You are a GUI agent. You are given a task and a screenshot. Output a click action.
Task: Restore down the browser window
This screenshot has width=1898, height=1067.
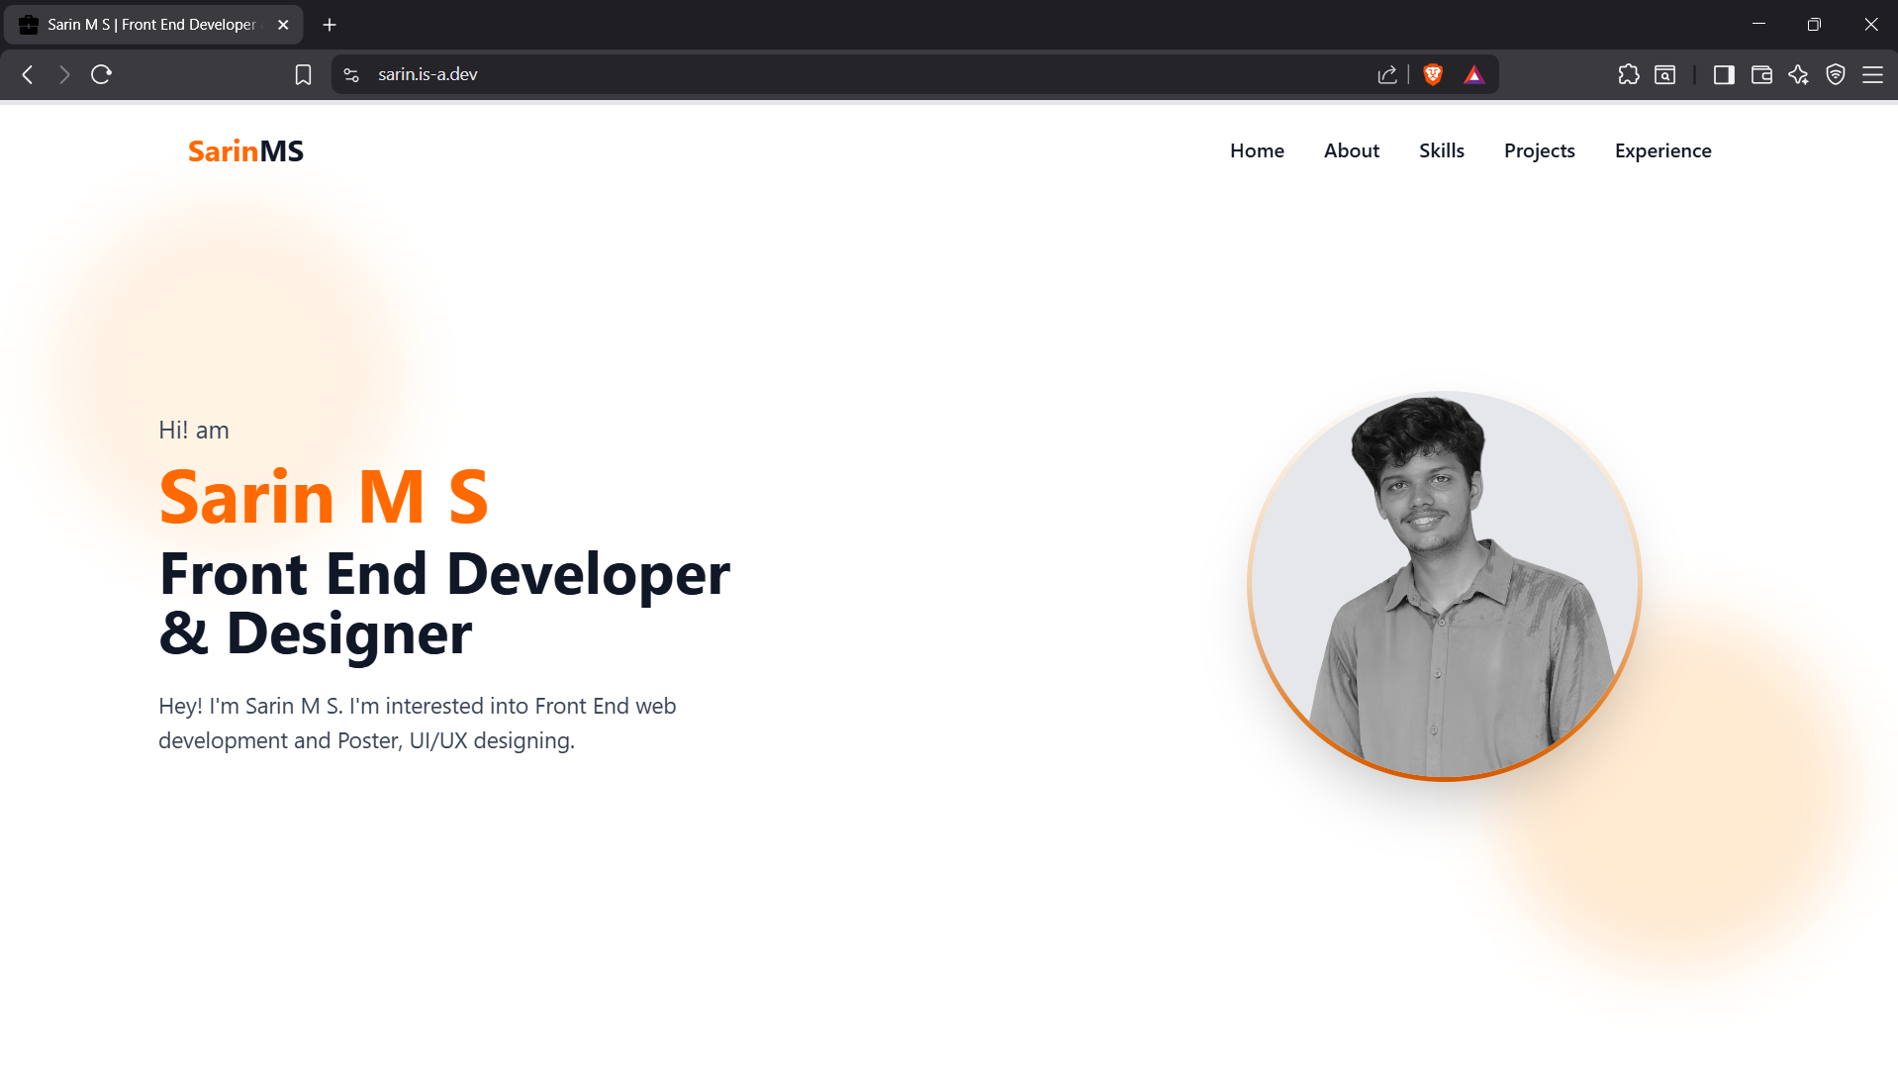coord(1814,25)
